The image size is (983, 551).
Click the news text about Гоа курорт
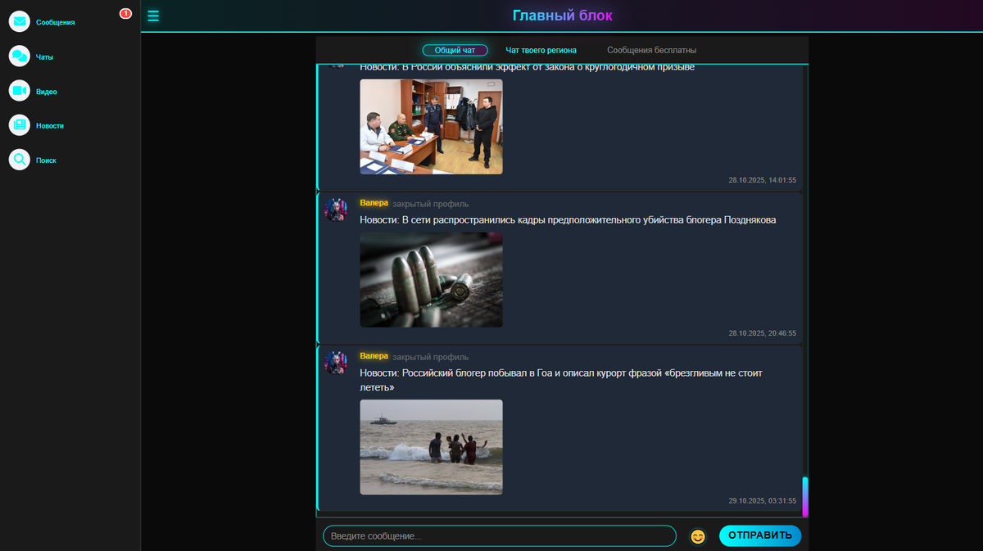561,380
